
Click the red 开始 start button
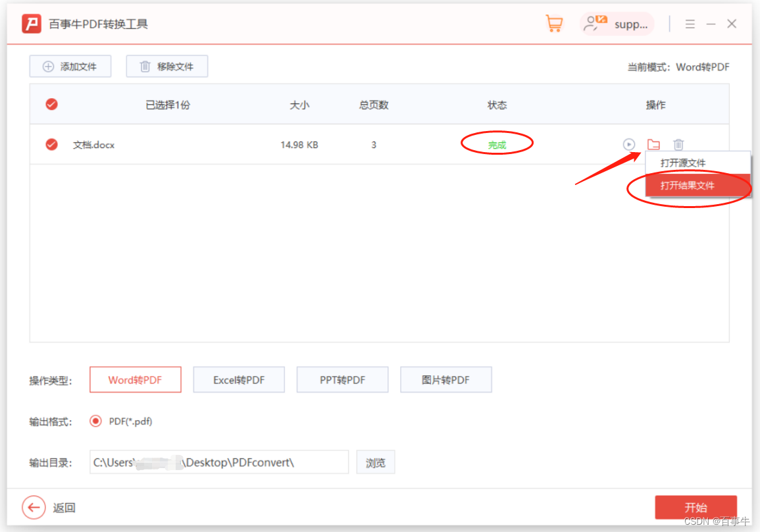click(x=696, y=507)
